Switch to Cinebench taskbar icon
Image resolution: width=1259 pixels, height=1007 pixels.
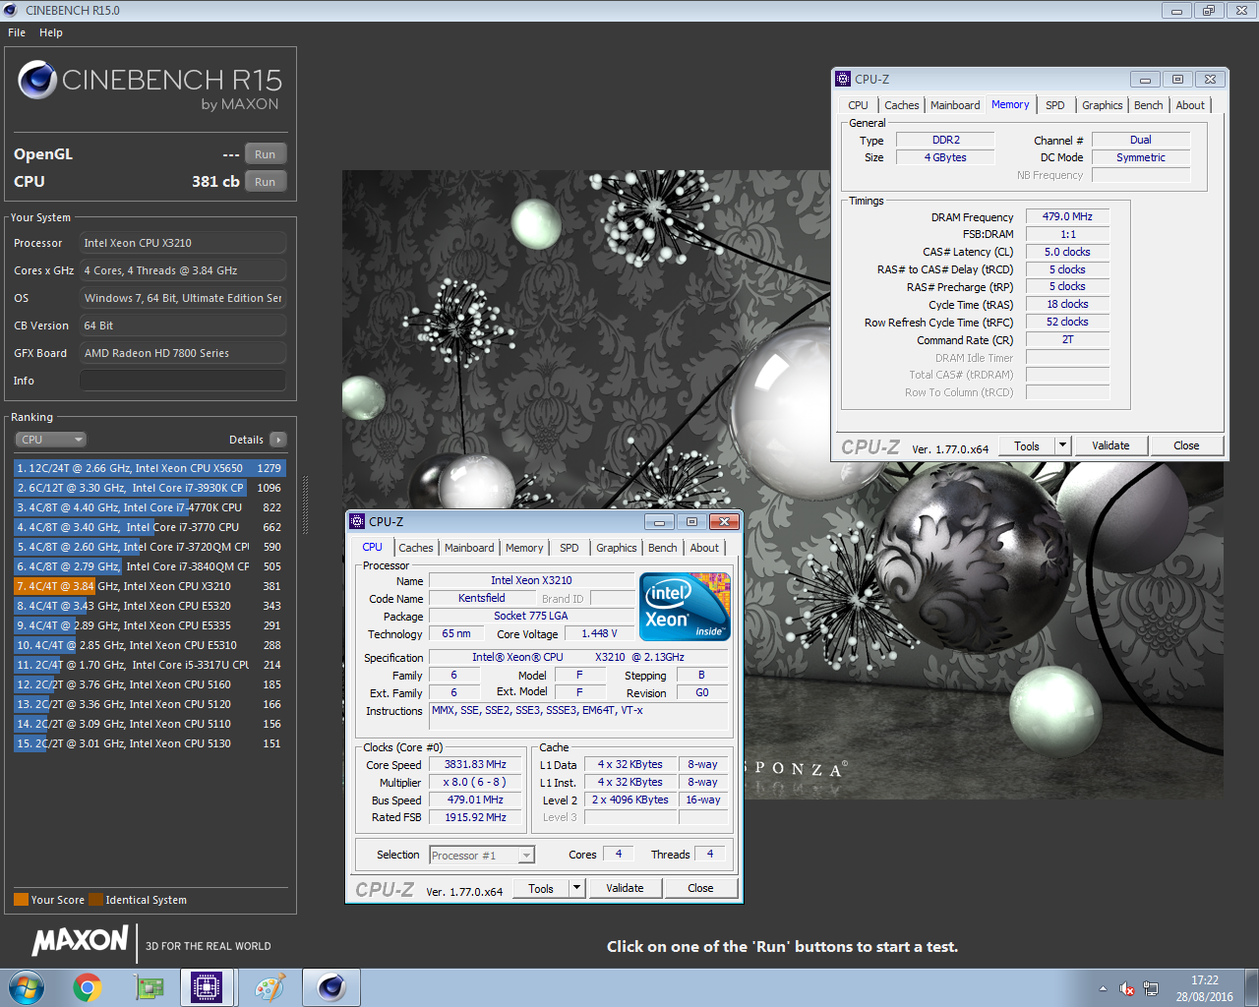click(x=331, y=987)
